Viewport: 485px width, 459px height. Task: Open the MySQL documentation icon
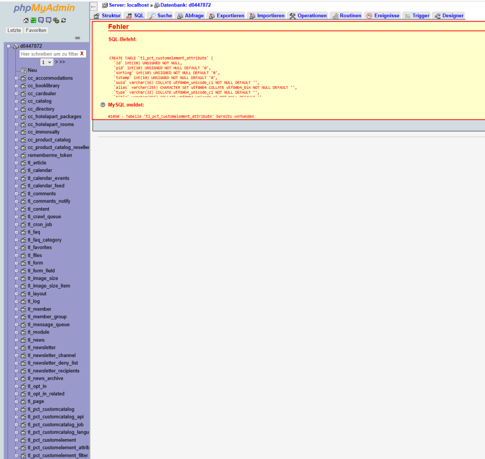point(48,20)
